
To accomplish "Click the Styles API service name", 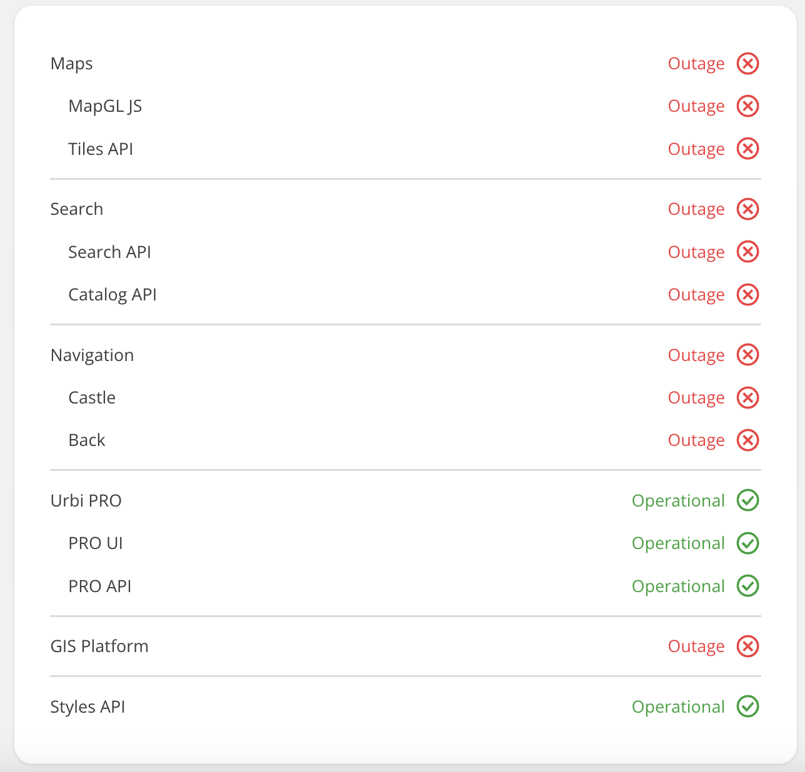I will [x=87, y=706].
